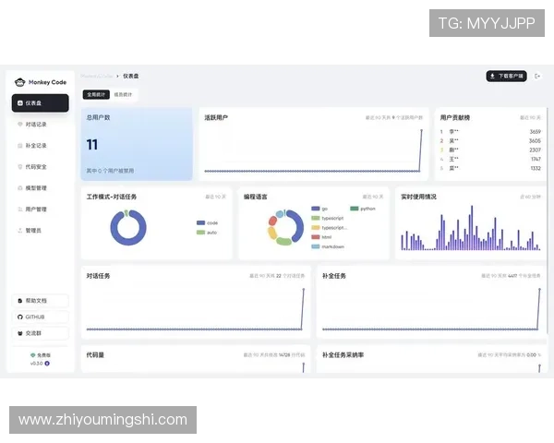Screen dimensions: 554x443
Task: Click the Monkey Code monkey logo
Action: pyautogui.click(x=19, y=82)
